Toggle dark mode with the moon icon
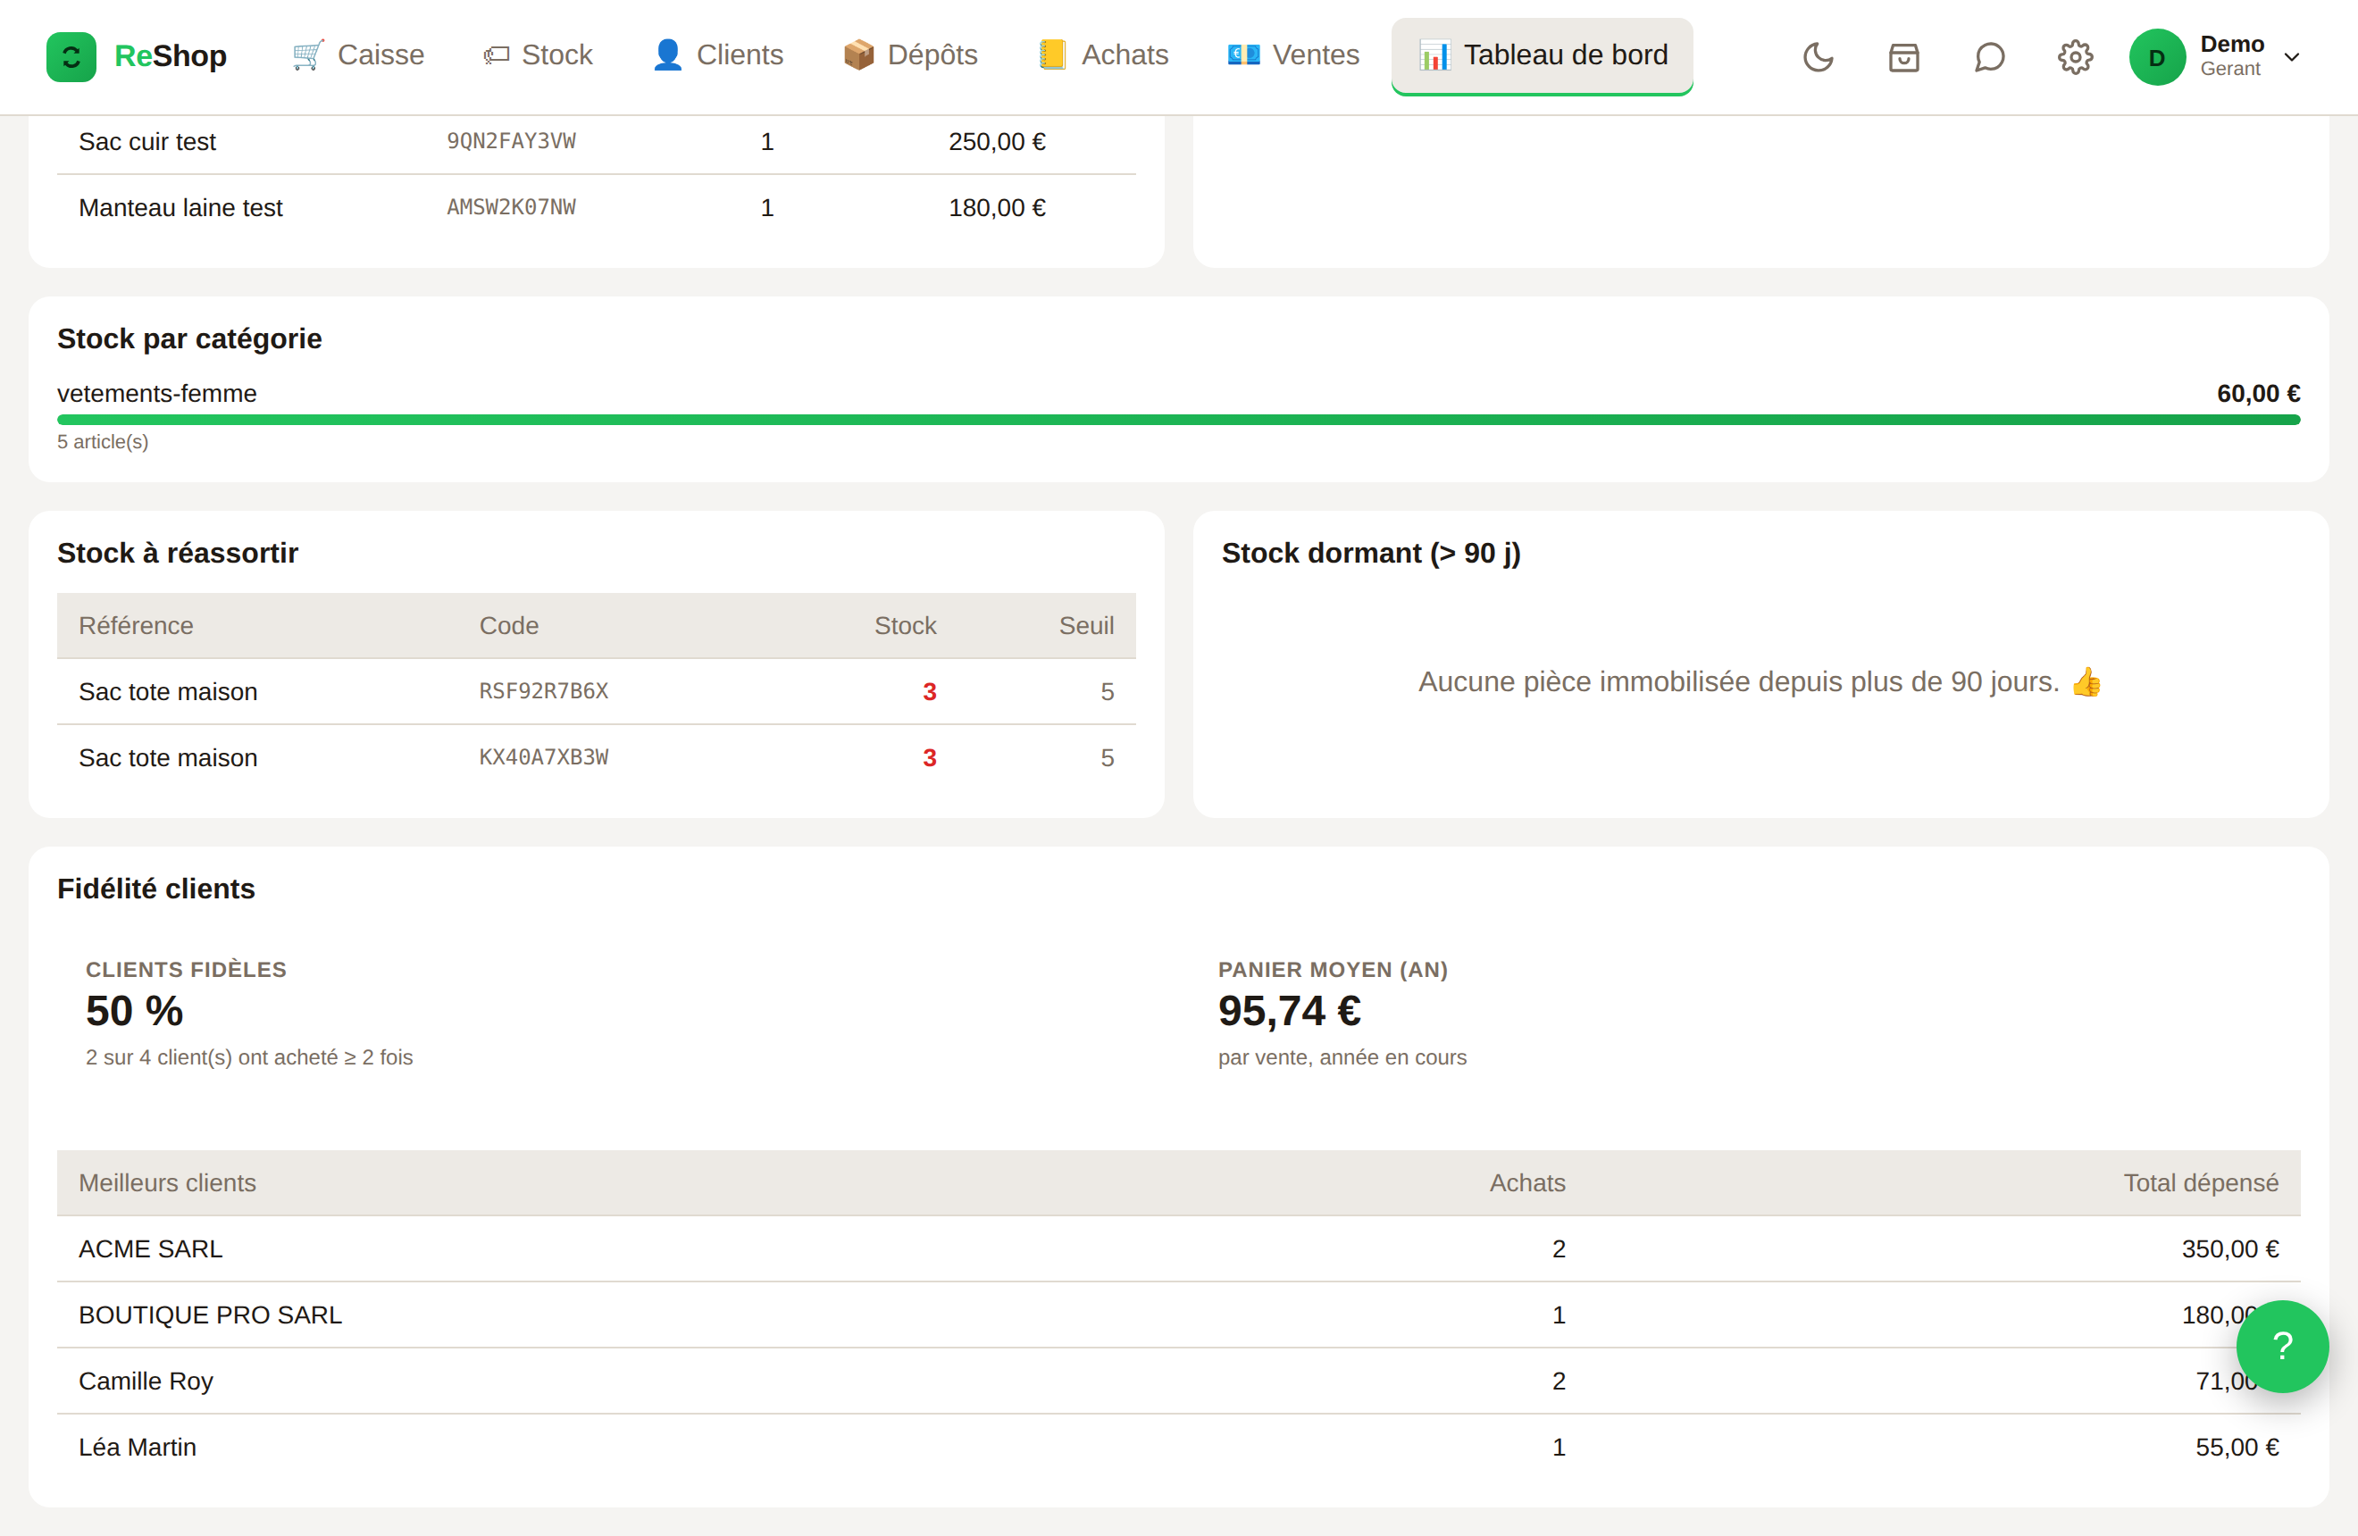 click(x=1818, y=56)
